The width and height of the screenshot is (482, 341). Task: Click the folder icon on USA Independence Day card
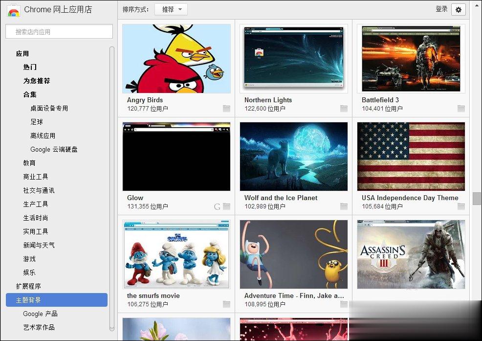click(x=461, y=206)
